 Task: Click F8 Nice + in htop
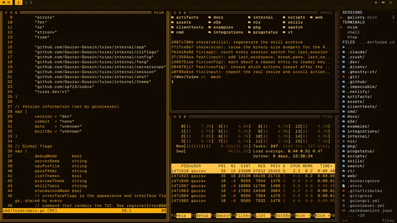(320, 216)
